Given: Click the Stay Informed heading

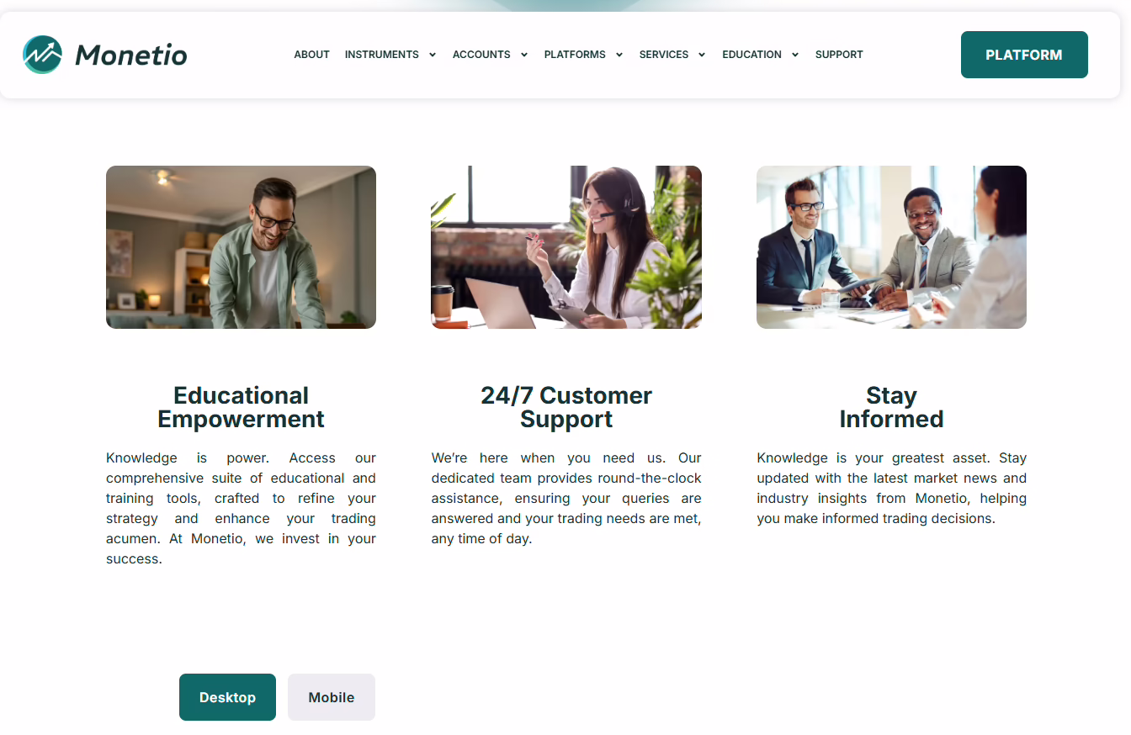Looking at the screenshot, I should (891, 407).
